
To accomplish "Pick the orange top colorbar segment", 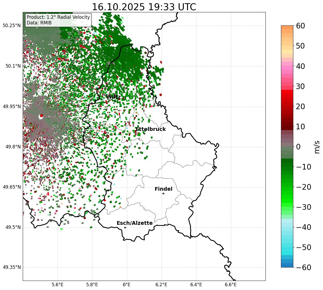I will point(287,28).
